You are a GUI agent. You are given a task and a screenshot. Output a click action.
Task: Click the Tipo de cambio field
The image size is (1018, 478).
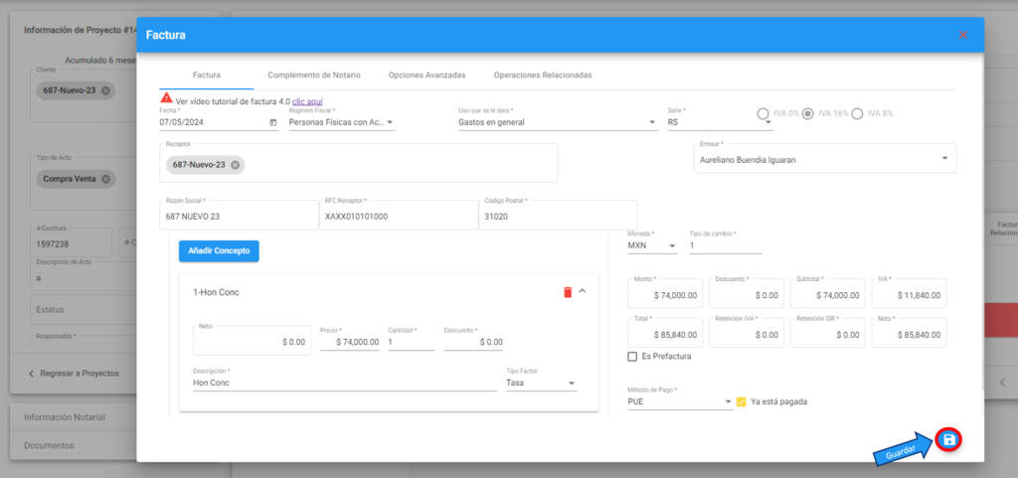(x=726, y=245)
